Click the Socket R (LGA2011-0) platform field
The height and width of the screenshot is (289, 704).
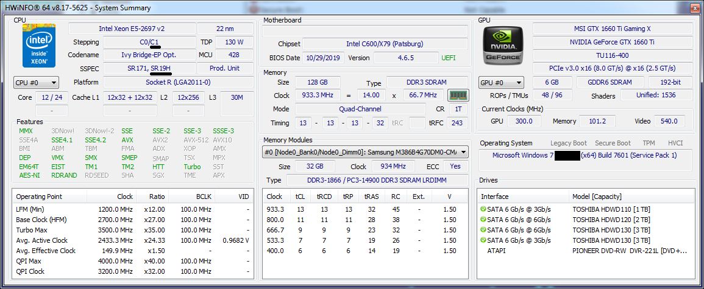(178, 83)
